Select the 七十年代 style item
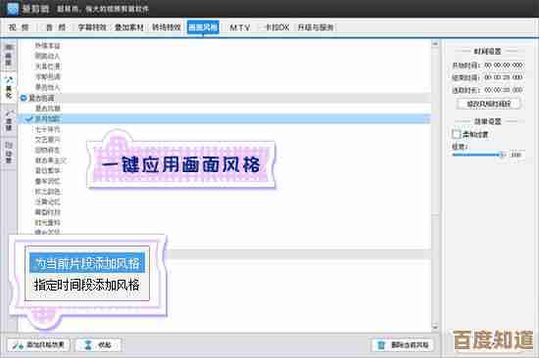The image size is (539, 358). [48, 129]
